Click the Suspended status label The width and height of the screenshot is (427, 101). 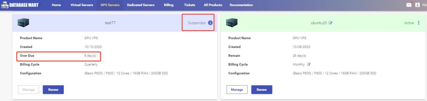coord(197,23)
